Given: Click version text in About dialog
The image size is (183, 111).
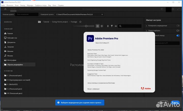Looking at the screenshot, I should click(x=102, y=43).
